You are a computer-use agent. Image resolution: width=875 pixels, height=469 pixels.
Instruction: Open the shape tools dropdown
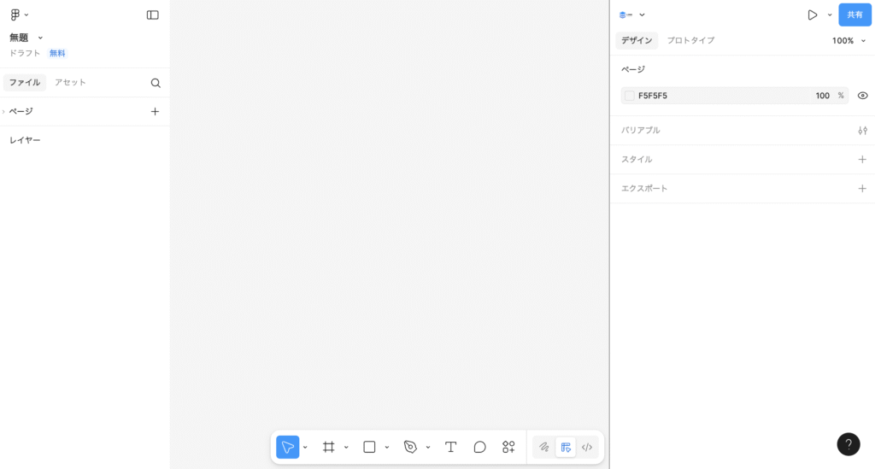387,448
